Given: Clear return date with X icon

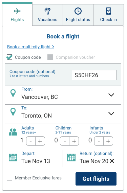Looking at the screenshot, I should [112, 161].
